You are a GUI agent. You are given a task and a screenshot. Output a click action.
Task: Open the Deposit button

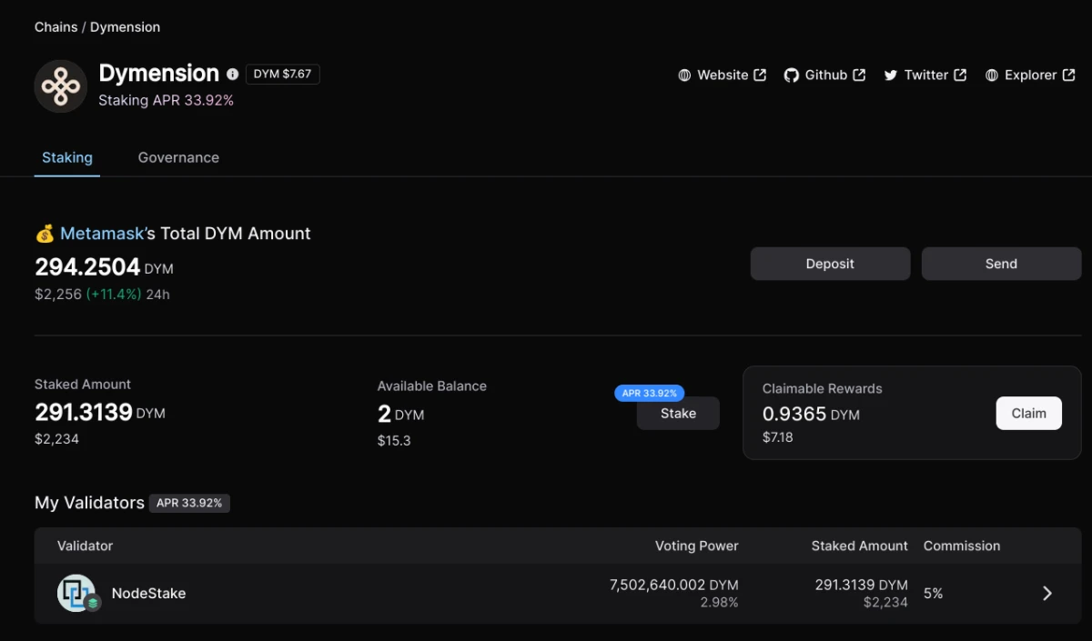click(830, 264)
